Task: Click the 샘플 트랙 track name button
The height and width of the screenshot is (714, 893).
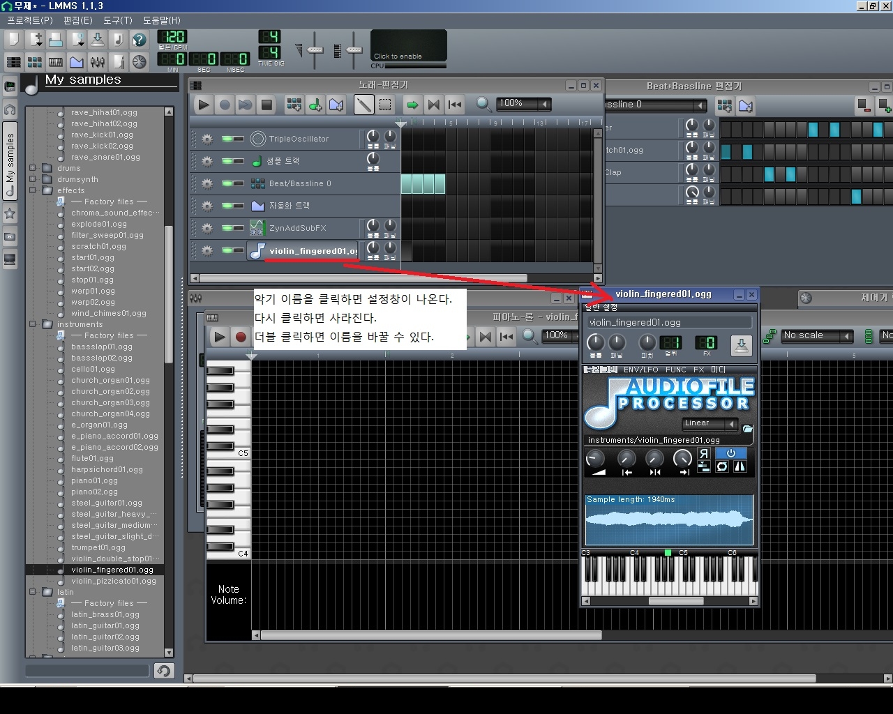Action: point(303,161)
